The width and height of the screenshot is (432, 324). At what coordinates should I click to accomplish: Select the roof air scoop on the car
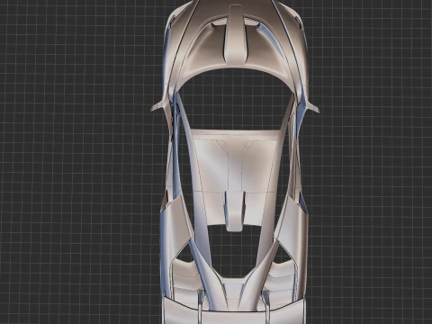pyautogui.click(x=235, y=211)
